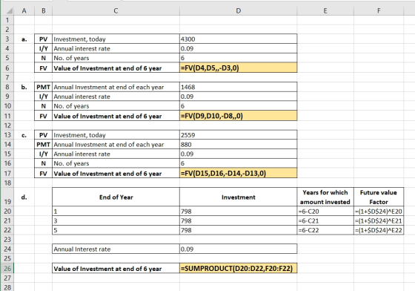
Task: Select column A header
Action: coord(24,11)
